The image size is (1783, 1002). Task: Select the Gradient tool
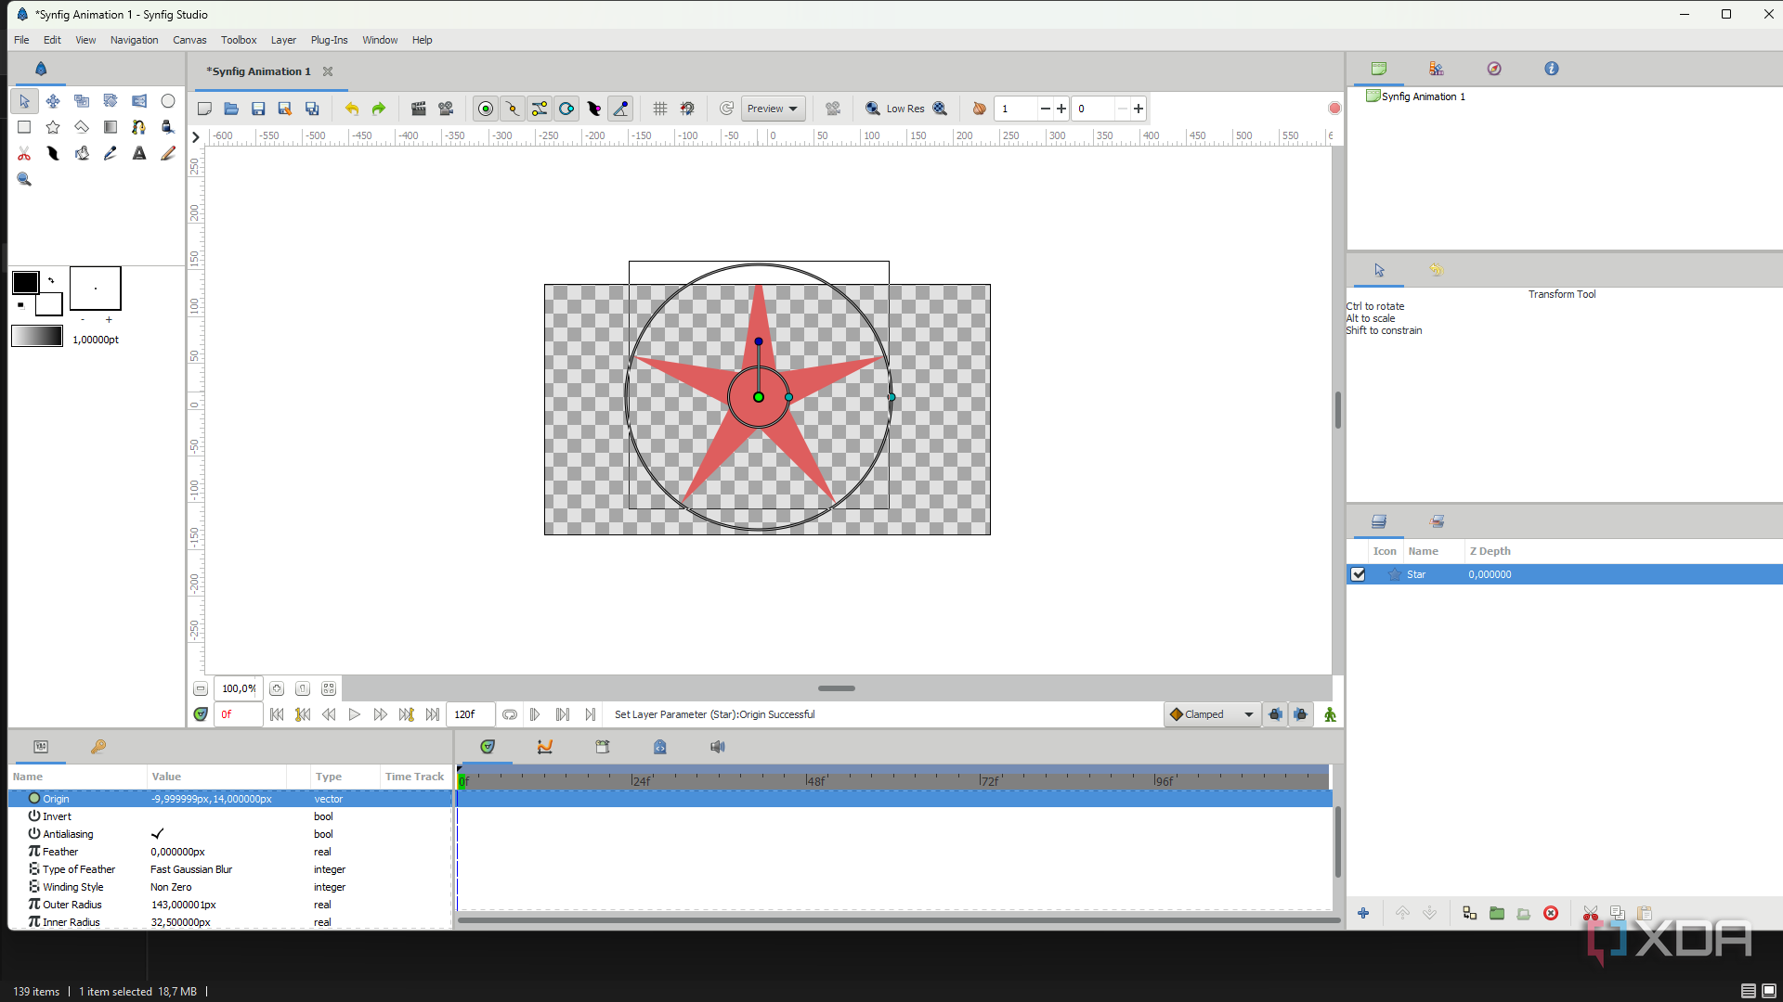111,127
